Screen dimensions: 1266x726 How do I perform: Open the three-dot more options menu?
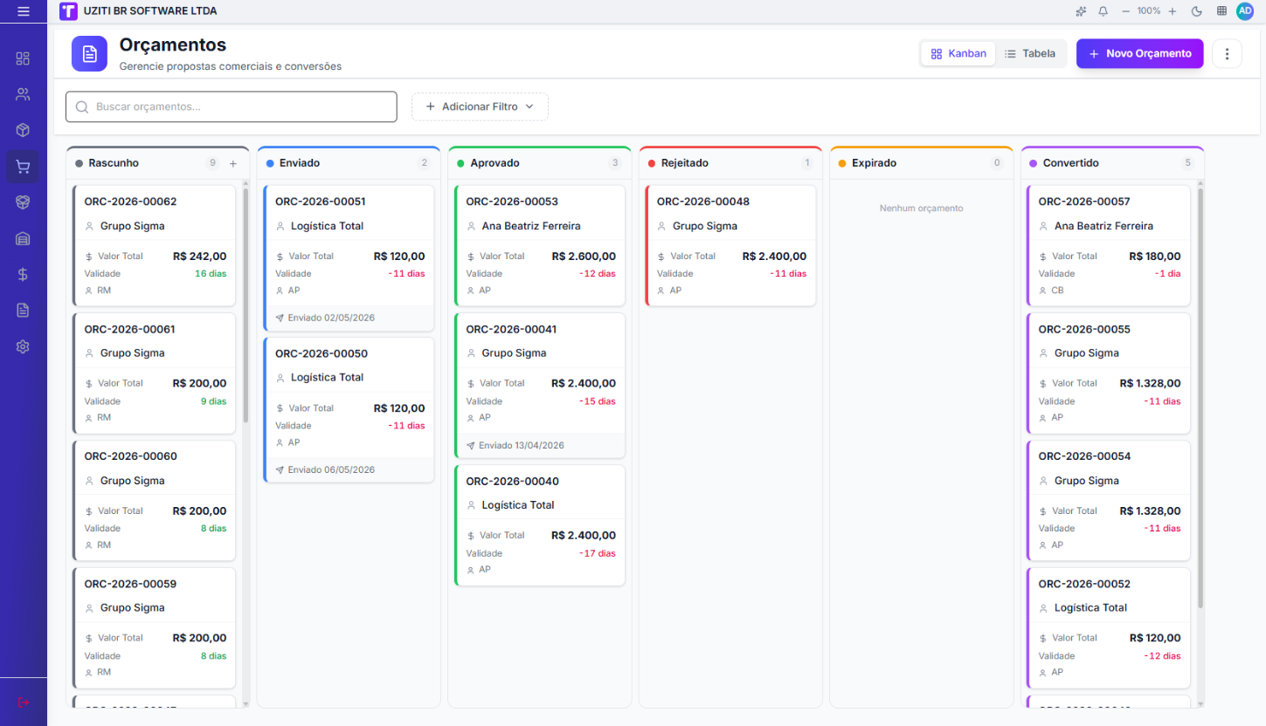coord(1227,54)
